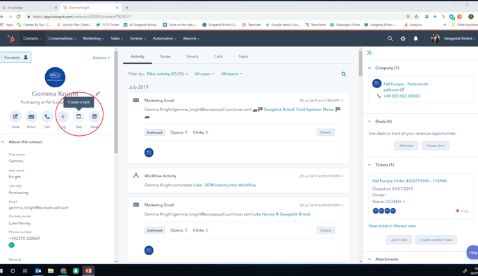Collapse the Company (1) section
This screenshot has height=276, width=478.
click(x=370, y=68)
